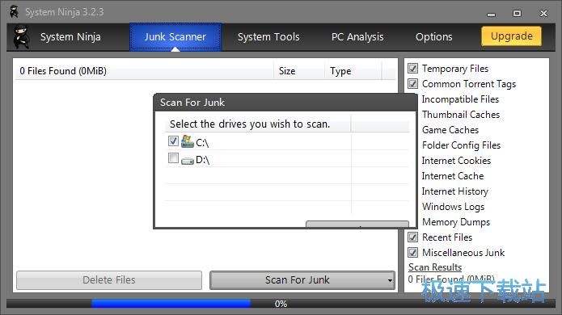This screenshot has width=562, height=315.
Task: Select the Internet History option
Action: click(x=454, y=191)
